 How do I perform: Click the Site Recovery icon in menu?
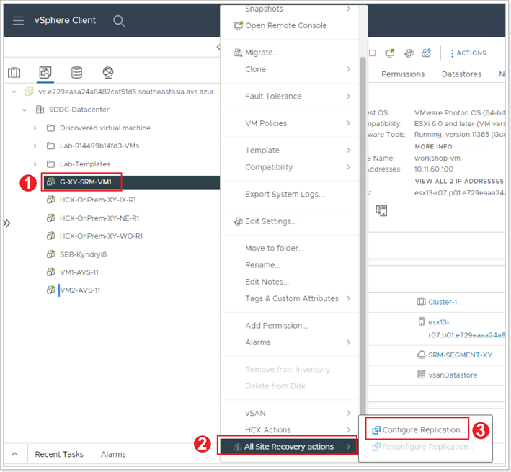[238, 447]
